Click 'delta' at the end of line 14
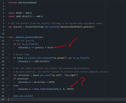 coord(50,48)
